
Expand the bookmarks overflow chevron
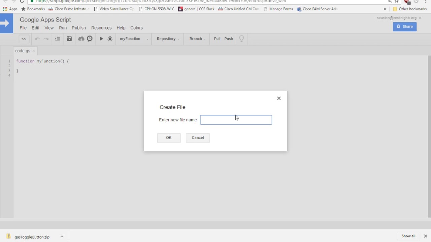(385, 9)
